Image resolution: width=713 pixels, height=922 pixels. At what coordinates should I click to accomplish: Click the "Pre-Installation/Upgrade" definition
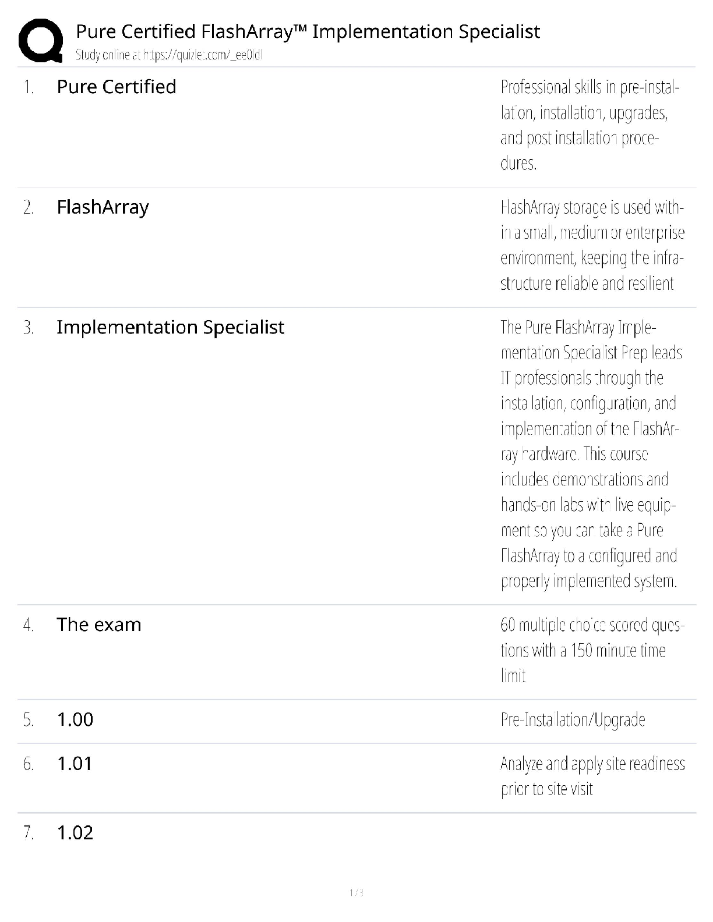pyautogui.click(x=573, y=720)
